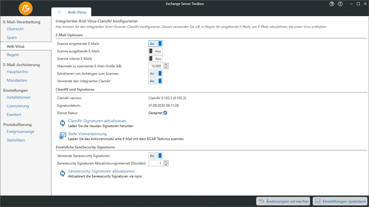
Task: Click the ClamAV signatures refresh icon
Action: (x=62, y=123)
